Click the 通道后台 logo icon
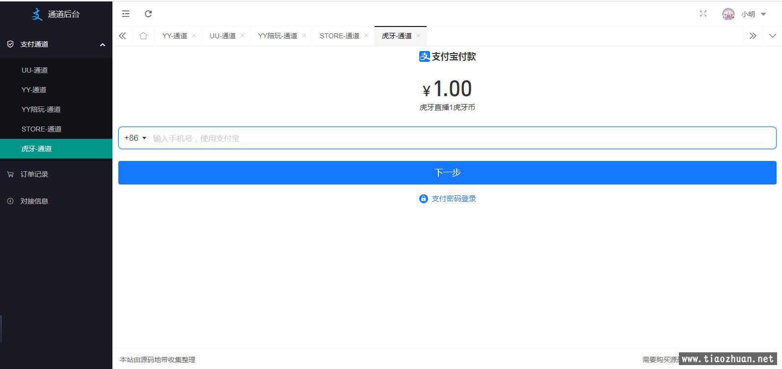 [x=37, y=14]
